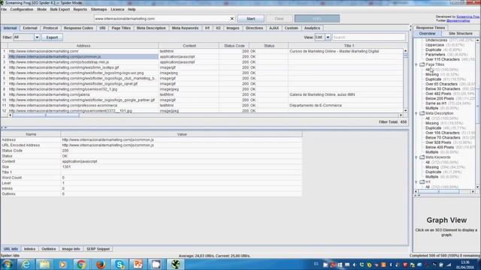Open the Inlinks bottom tab
Screen dimensions: 481x270
pyautogui.click(x=29, y=249)
